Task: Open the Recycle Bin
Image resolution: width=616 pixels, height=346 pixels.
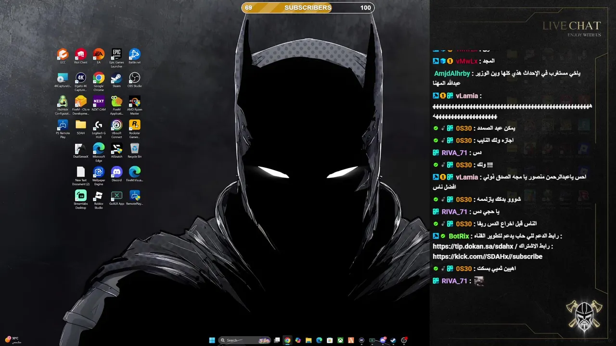Action: [134, 150]
